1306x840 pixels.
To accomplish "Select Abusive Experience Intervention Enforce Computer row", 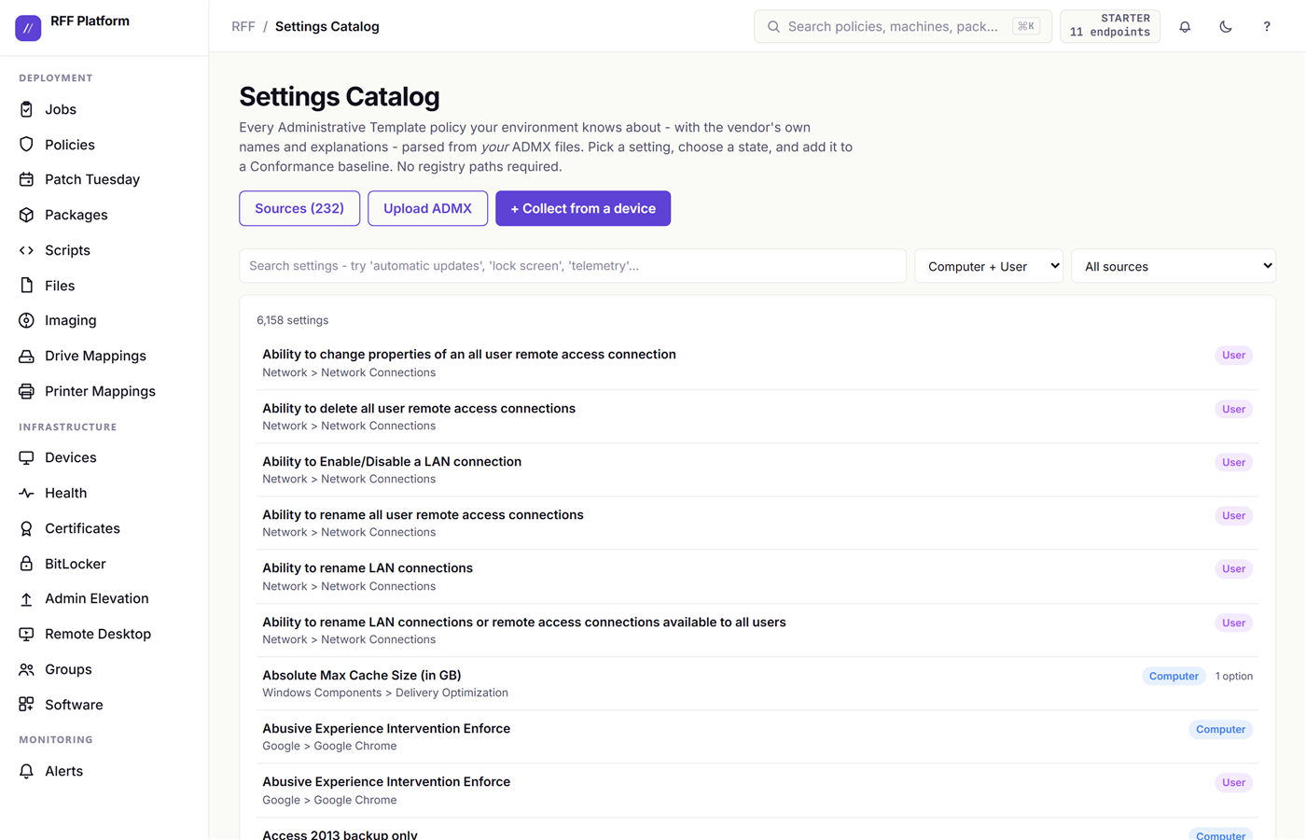I will 757,736.
